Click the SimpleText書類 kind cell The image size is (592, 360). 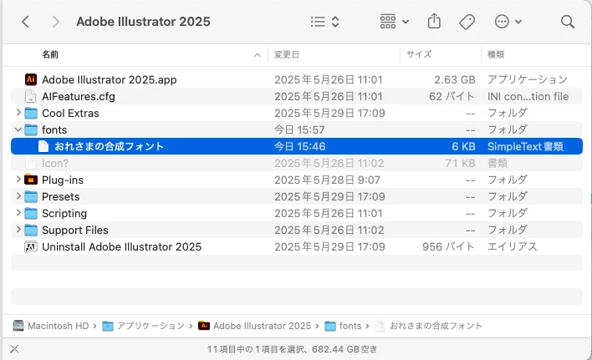point(525,146)
